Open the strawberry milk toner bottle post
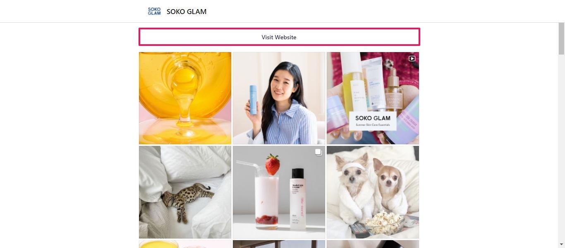565x248 pixels. coord(279,192)
